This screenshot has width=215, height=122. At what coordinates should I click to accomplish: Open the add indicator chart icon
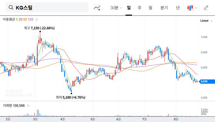pyautogui.click(x=97, y=8)
